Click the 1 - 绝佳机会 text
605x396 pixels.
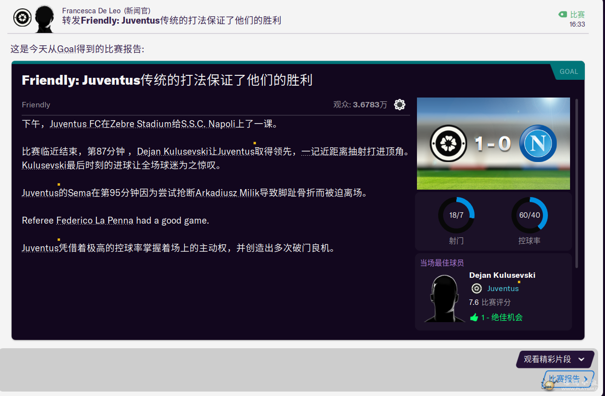(502, 318)
